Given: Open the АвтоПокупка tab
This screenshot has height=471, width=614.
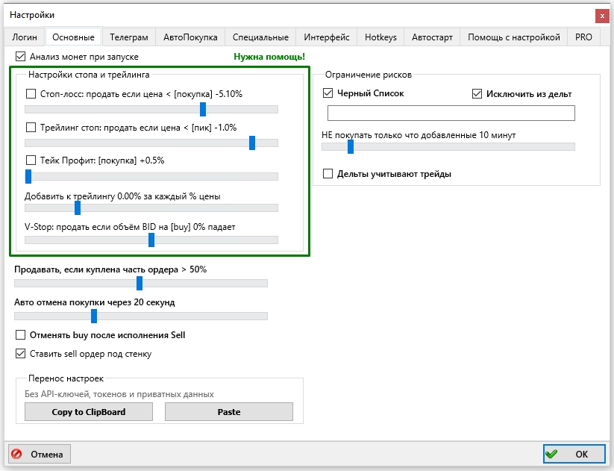Looking at the screenshot, I should point(190,37).
